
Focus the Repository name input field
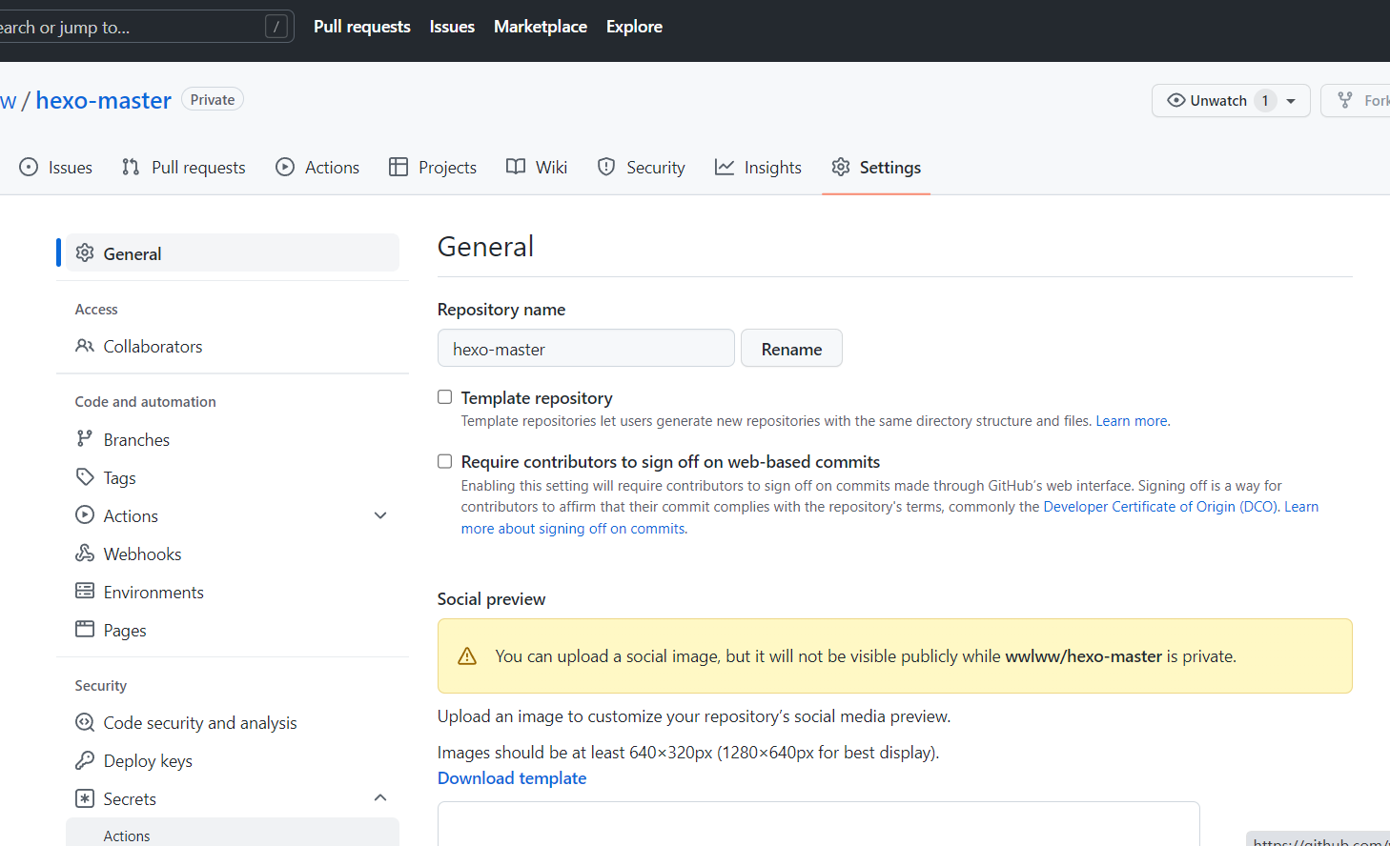tap(586, 348)
